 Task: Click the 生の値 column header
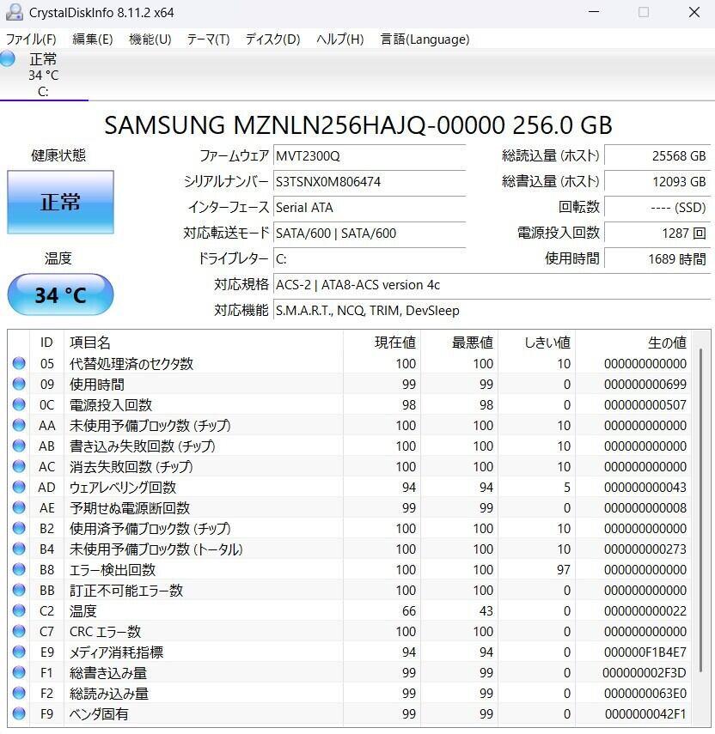(636, 343)
